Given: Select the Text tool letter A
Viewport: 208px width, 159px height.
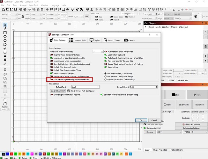Looking at the screenshot, I should [5, 56].
